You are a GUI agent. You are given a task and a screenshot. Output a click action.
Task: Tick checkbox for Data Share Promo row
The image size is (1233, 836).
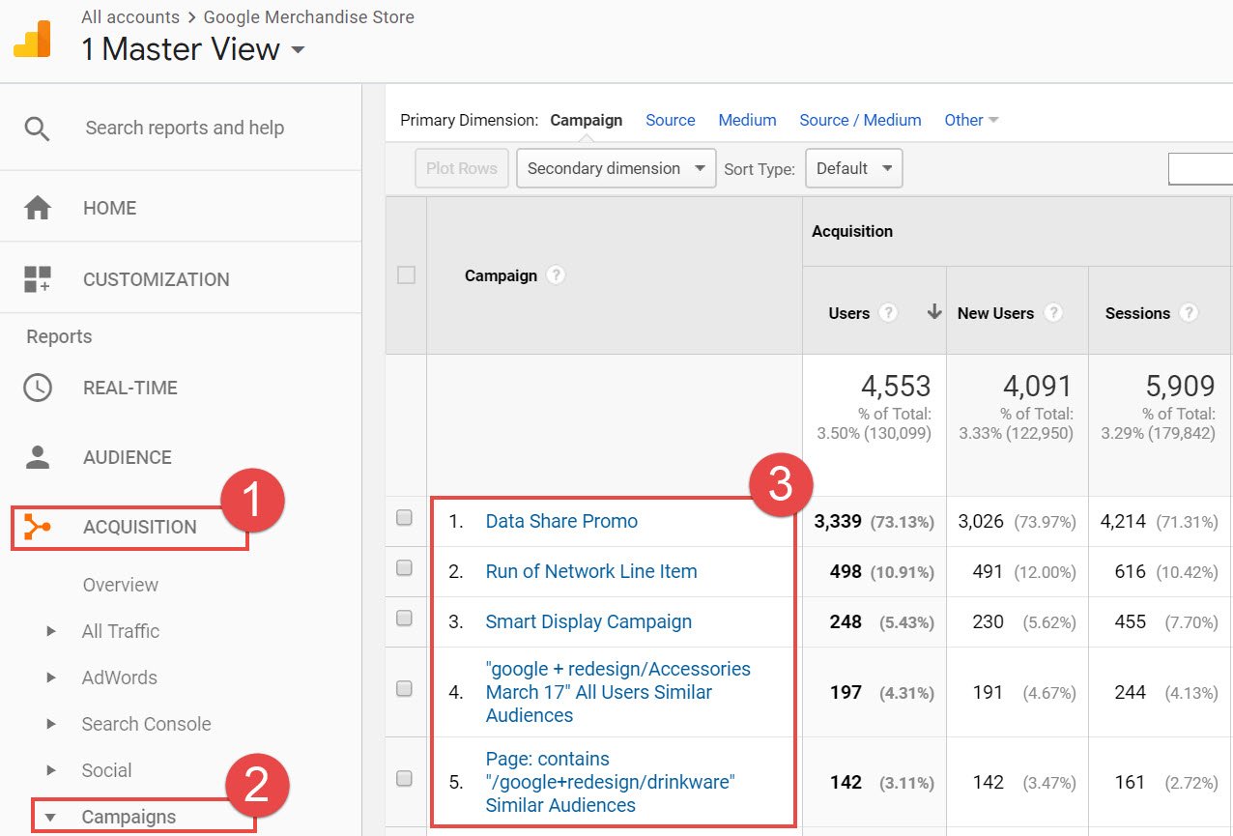click(x=405, y=518)
